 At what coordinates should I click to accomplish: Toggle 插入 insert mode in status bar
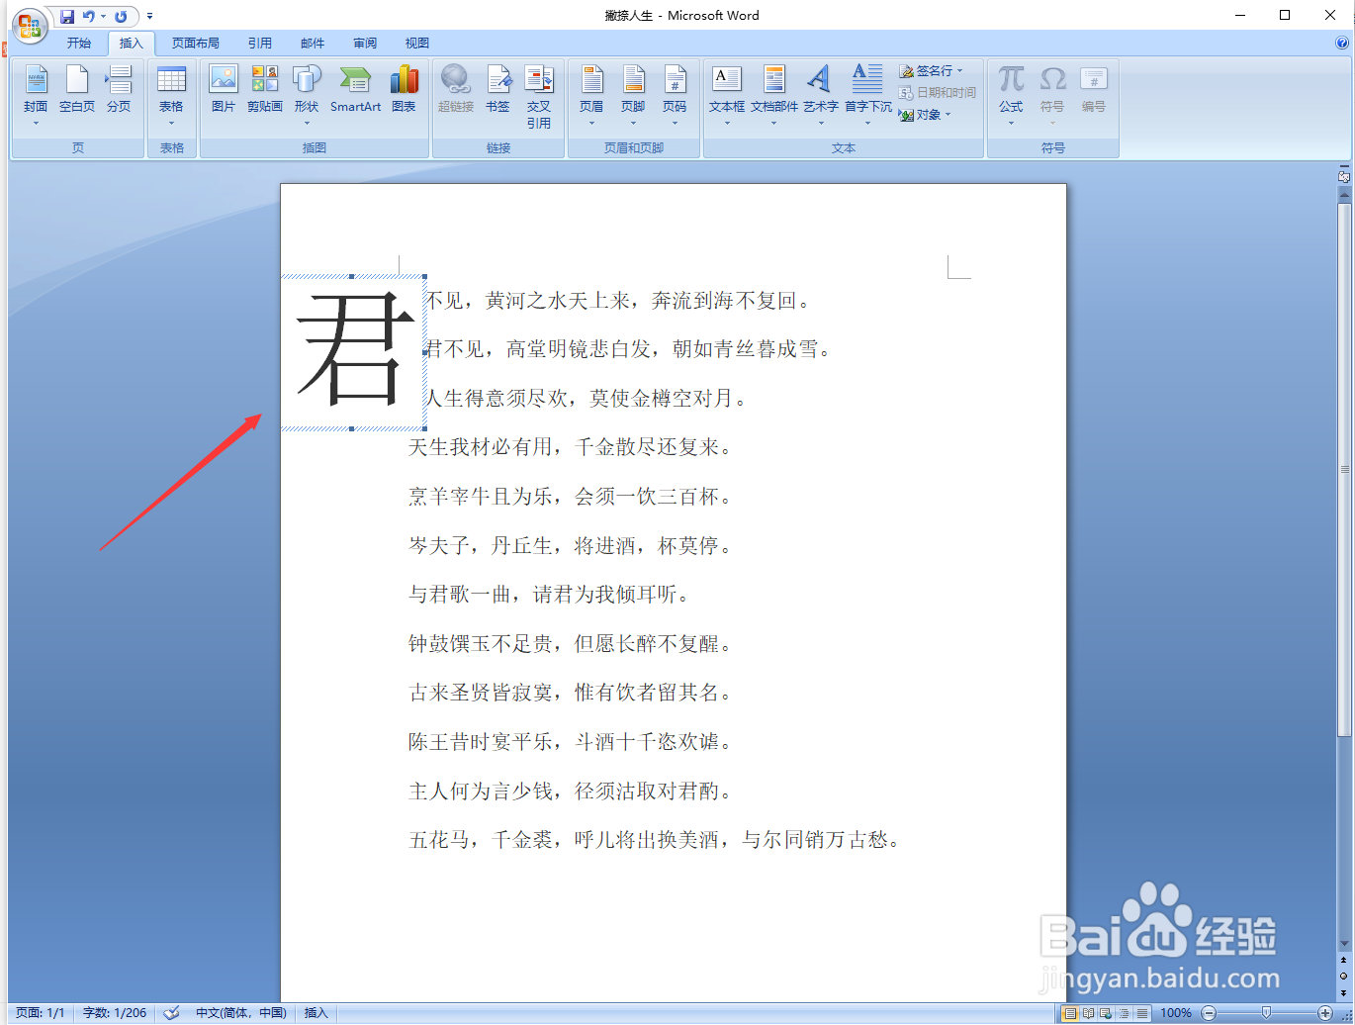tap(315, 1013)
